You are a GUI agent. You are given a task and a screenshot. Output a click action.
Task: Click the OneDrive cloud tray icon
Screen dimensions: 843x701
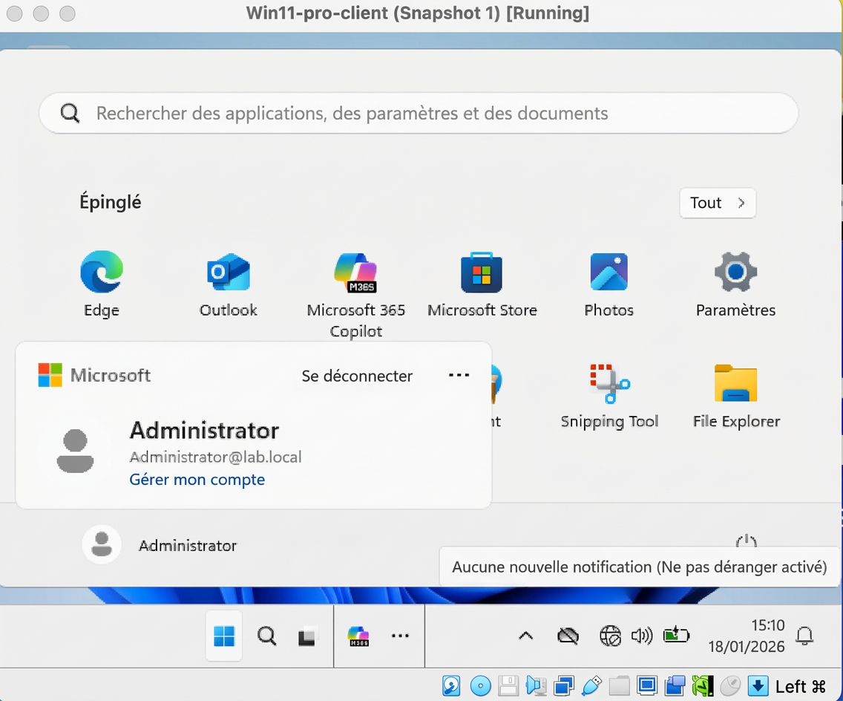[x=568, y=636]
